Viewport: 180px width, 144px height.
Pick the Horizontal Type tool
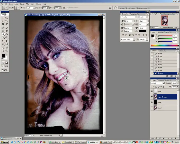coord(6,41)
